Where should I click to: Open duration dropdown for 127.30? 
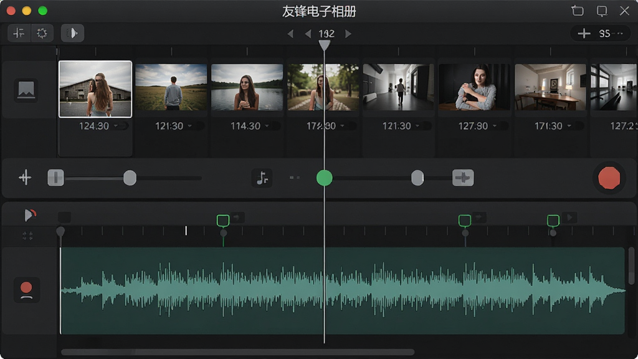(x=494, y=126)
